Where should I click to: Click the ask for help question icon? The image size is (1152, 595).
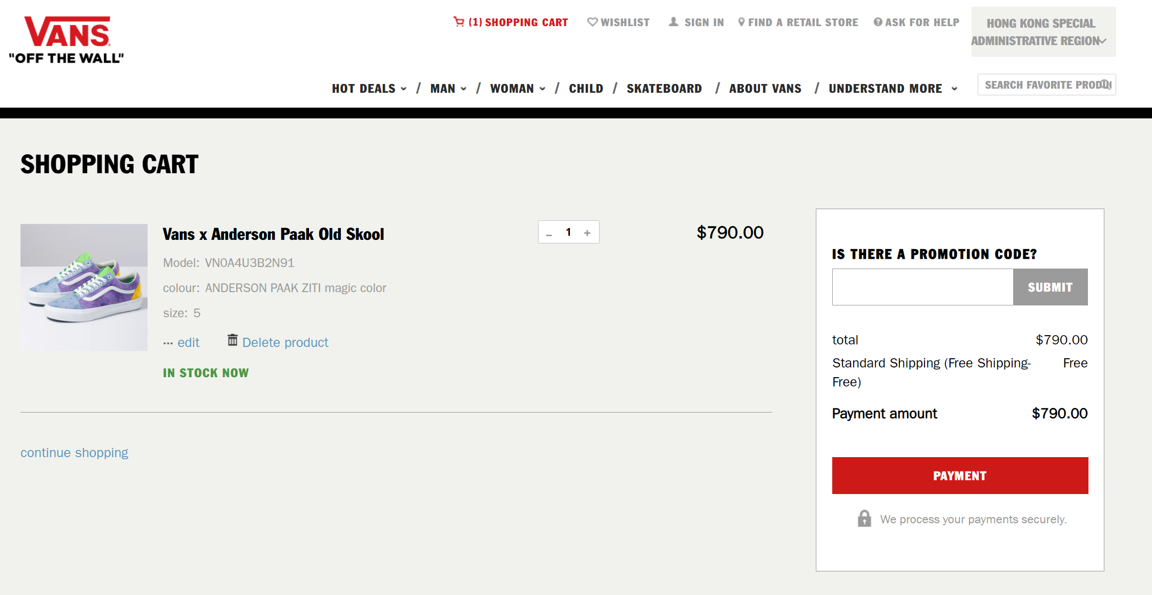click(x=878, y=22)
